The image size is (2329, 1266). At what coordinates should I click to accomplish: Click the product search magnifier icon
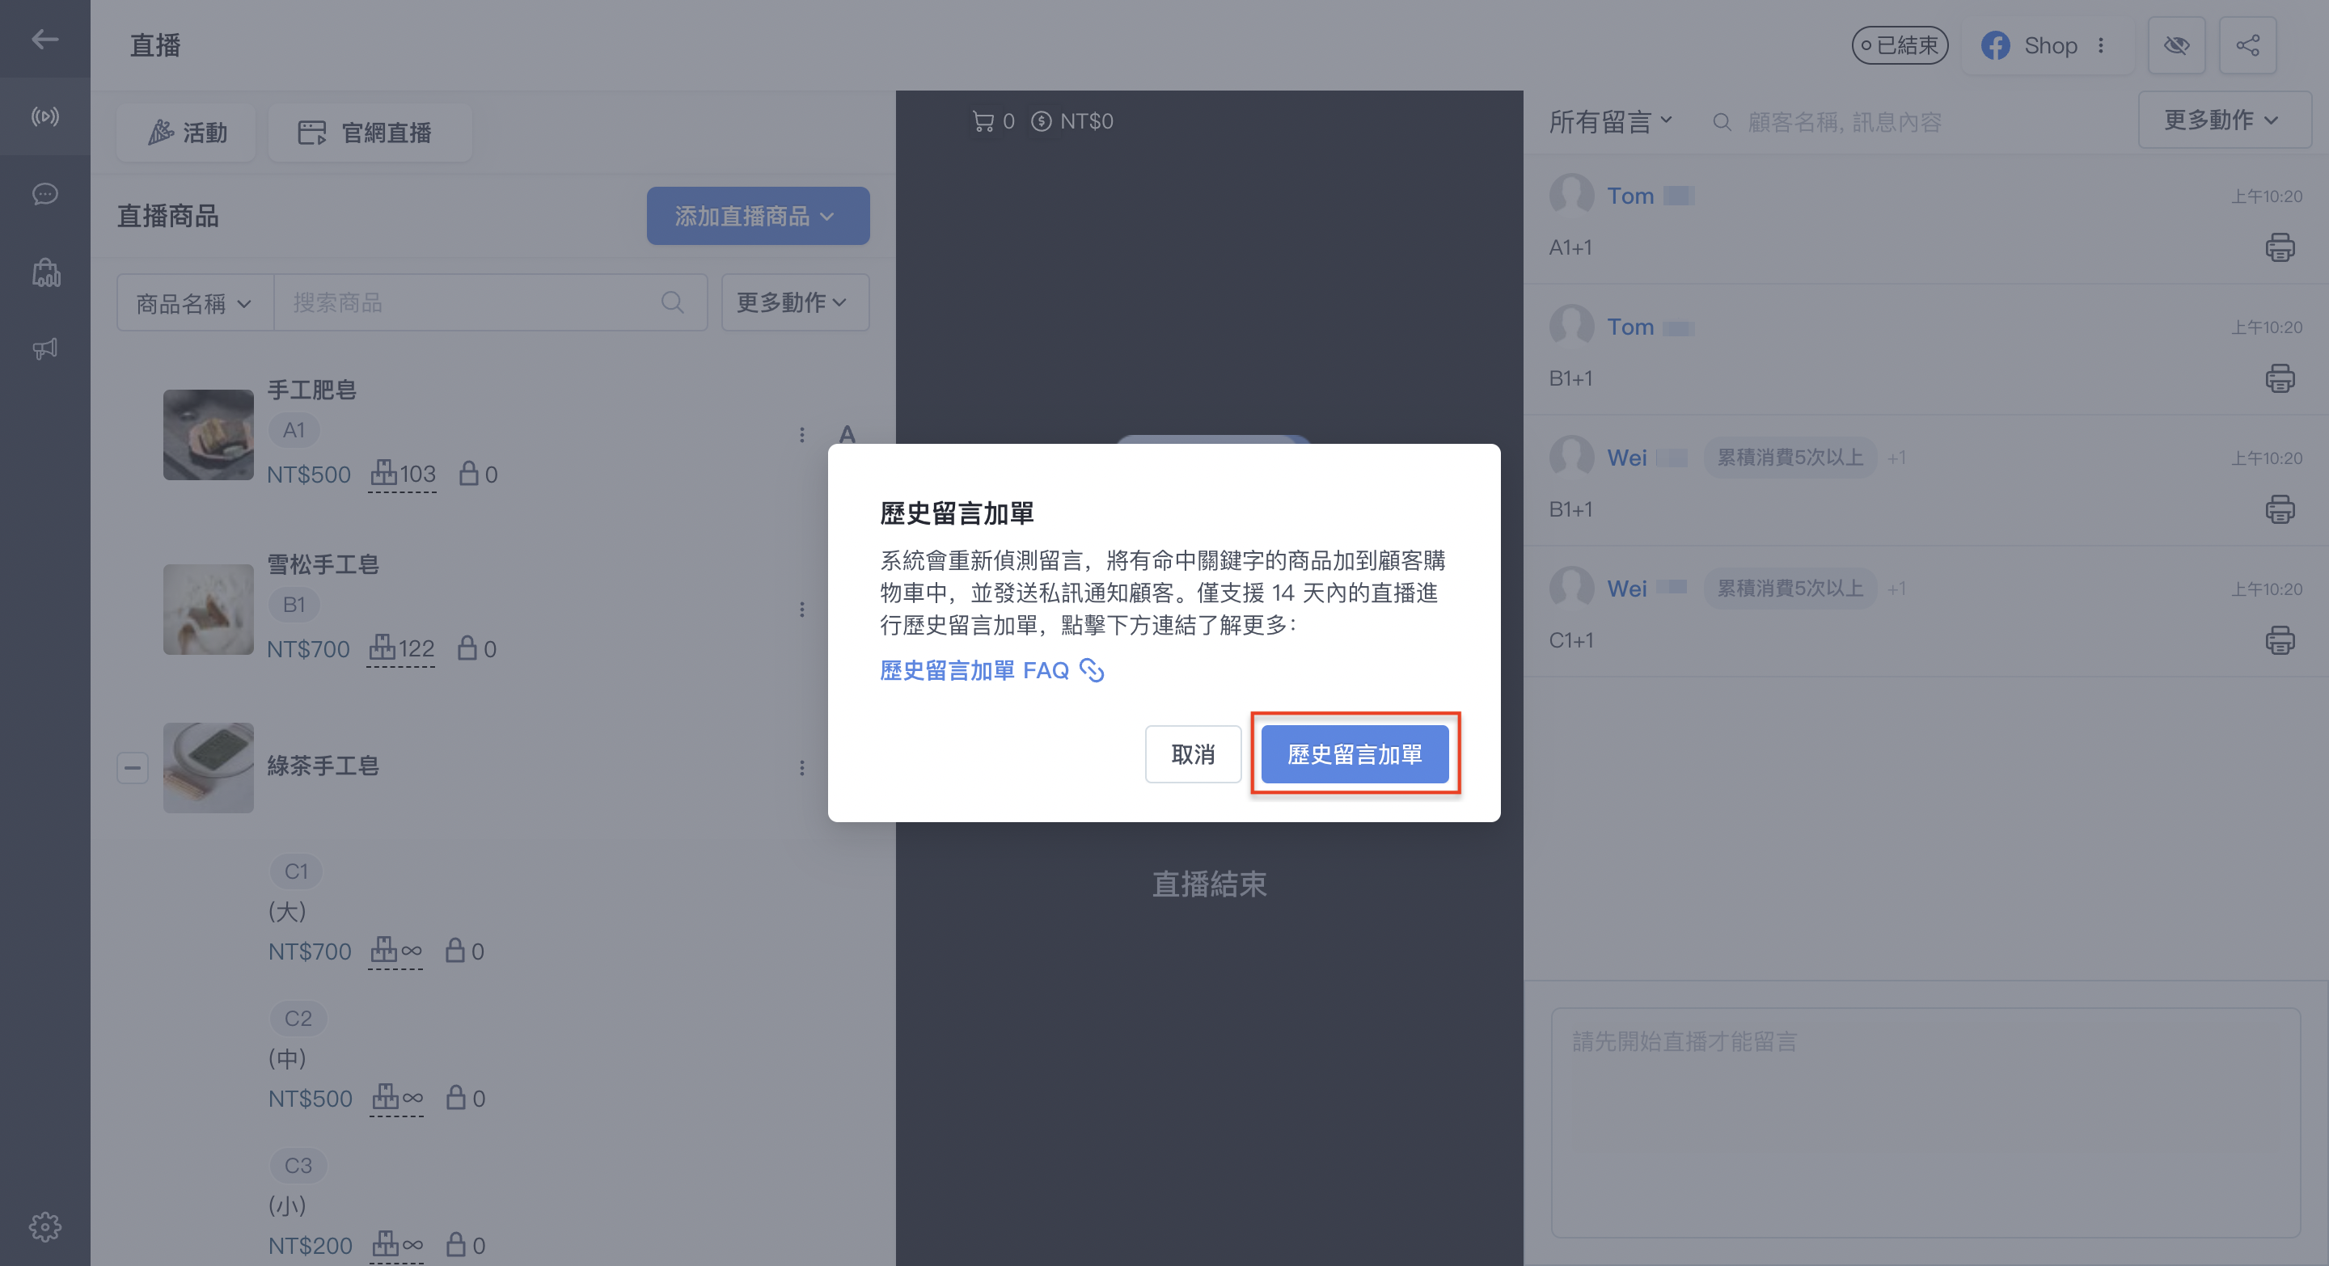[672, 302]
